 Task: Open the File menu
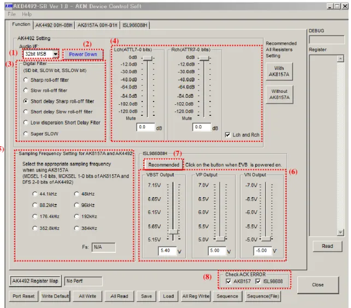[11, 14]
